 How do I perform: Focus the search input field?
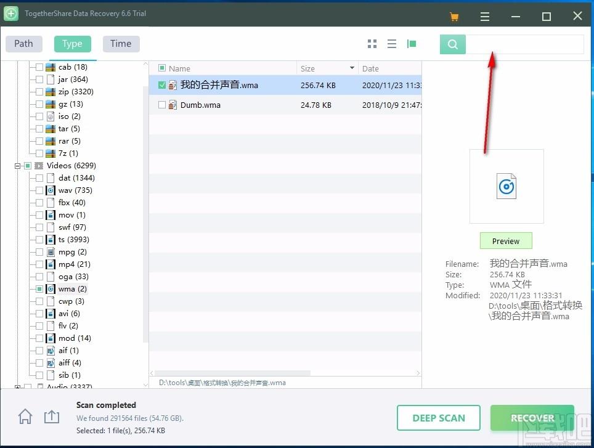(x=524, y=44)
